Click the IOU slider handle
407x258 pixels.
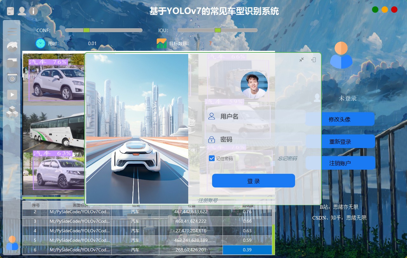(x=218, y=30)
